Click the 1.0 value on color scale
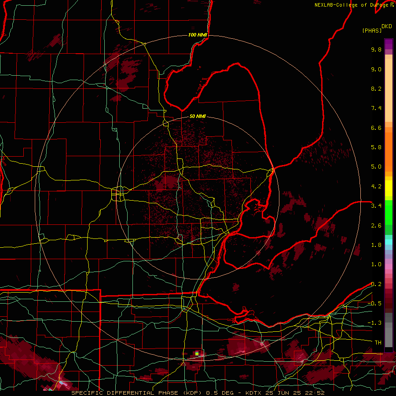The width and height of the screenshot is (396, 396). click(376, 264)
